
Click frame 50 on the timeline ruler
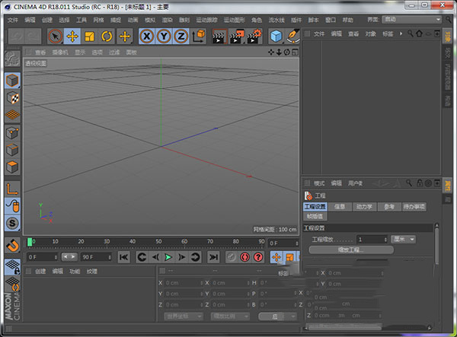point(158,242)
